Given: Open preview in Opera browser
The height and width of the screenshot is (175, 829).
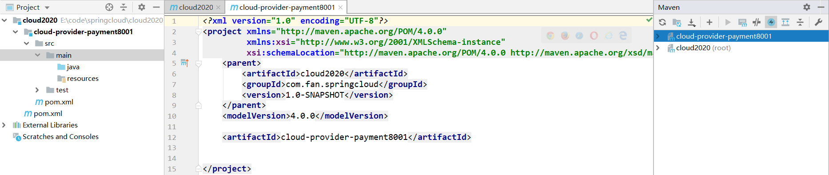Looking at the screenshot, I should pos(594,36).
